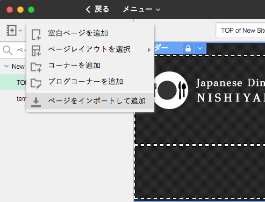The width and height of the screenshot is (265, 202).
Task: Click the blog corner folder icon
Action: coord(36,83)
